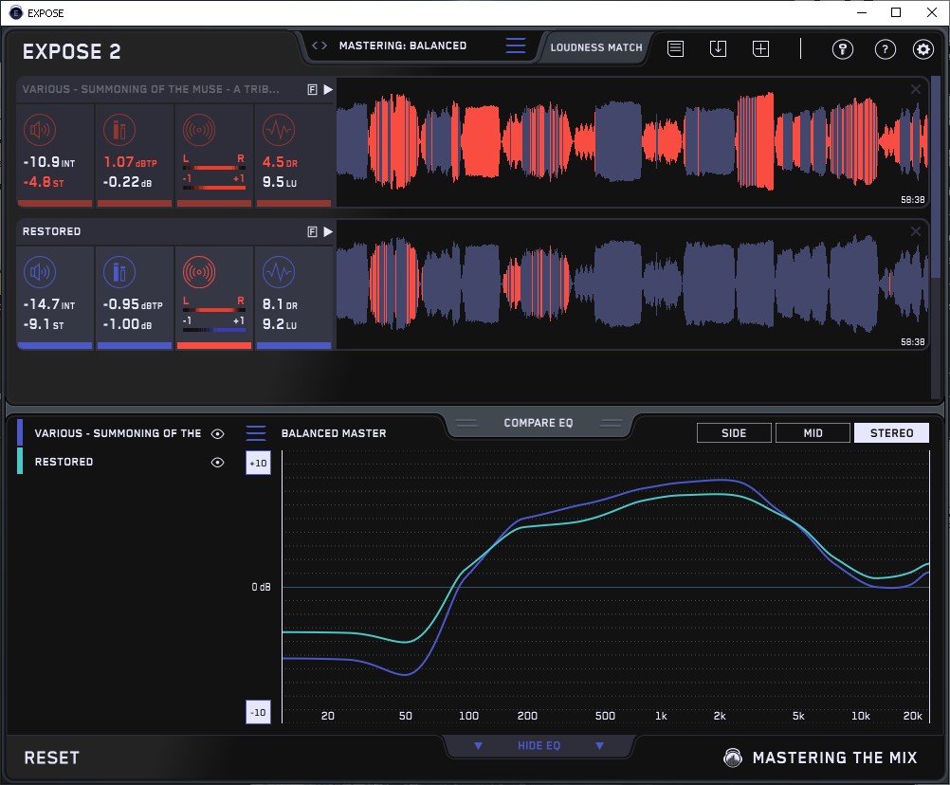Click the +10 EQ scale button
The height and width of the screenshot is (785, 950).
click(x=258, y=464)
